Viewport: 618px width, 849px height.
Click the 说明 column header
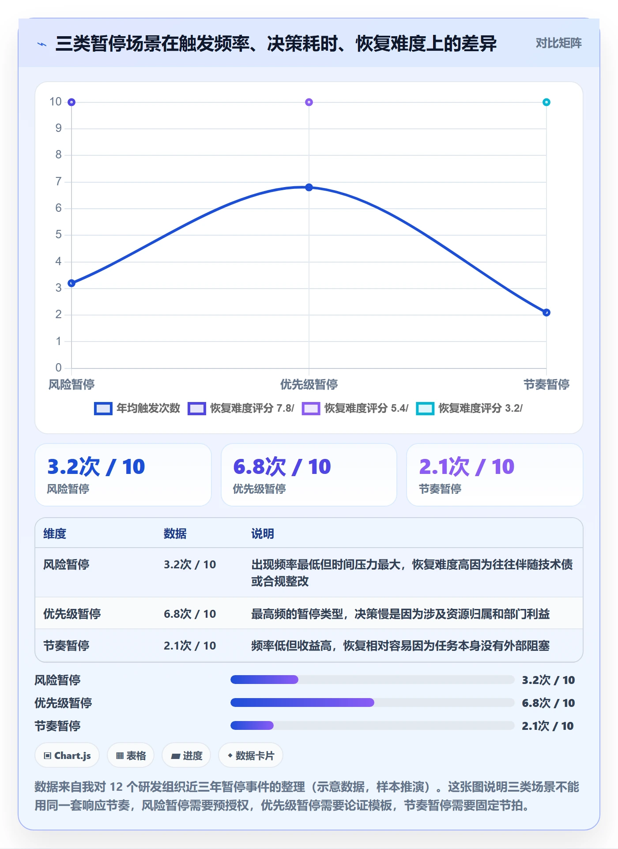263,533
